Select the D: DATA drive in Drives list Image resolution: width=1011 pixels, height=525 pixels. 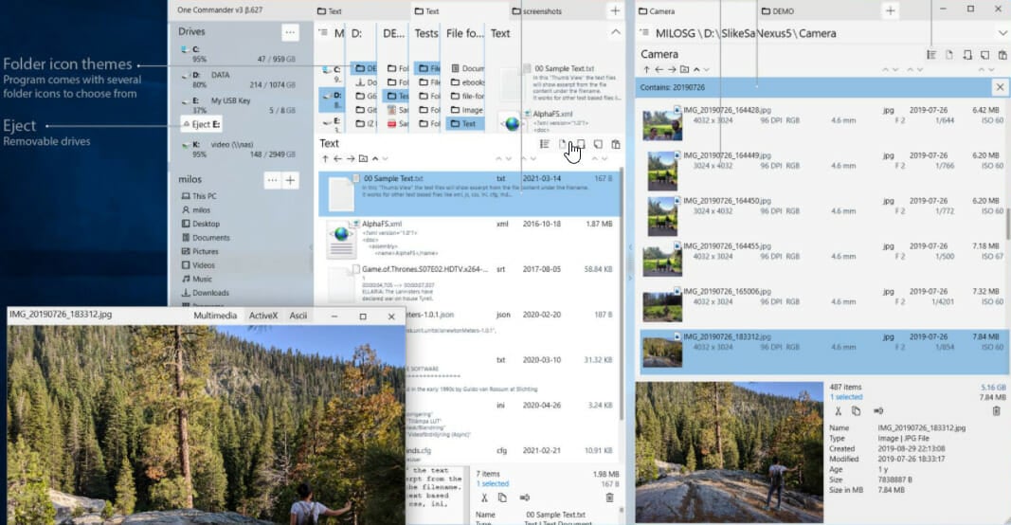point(239,80)
